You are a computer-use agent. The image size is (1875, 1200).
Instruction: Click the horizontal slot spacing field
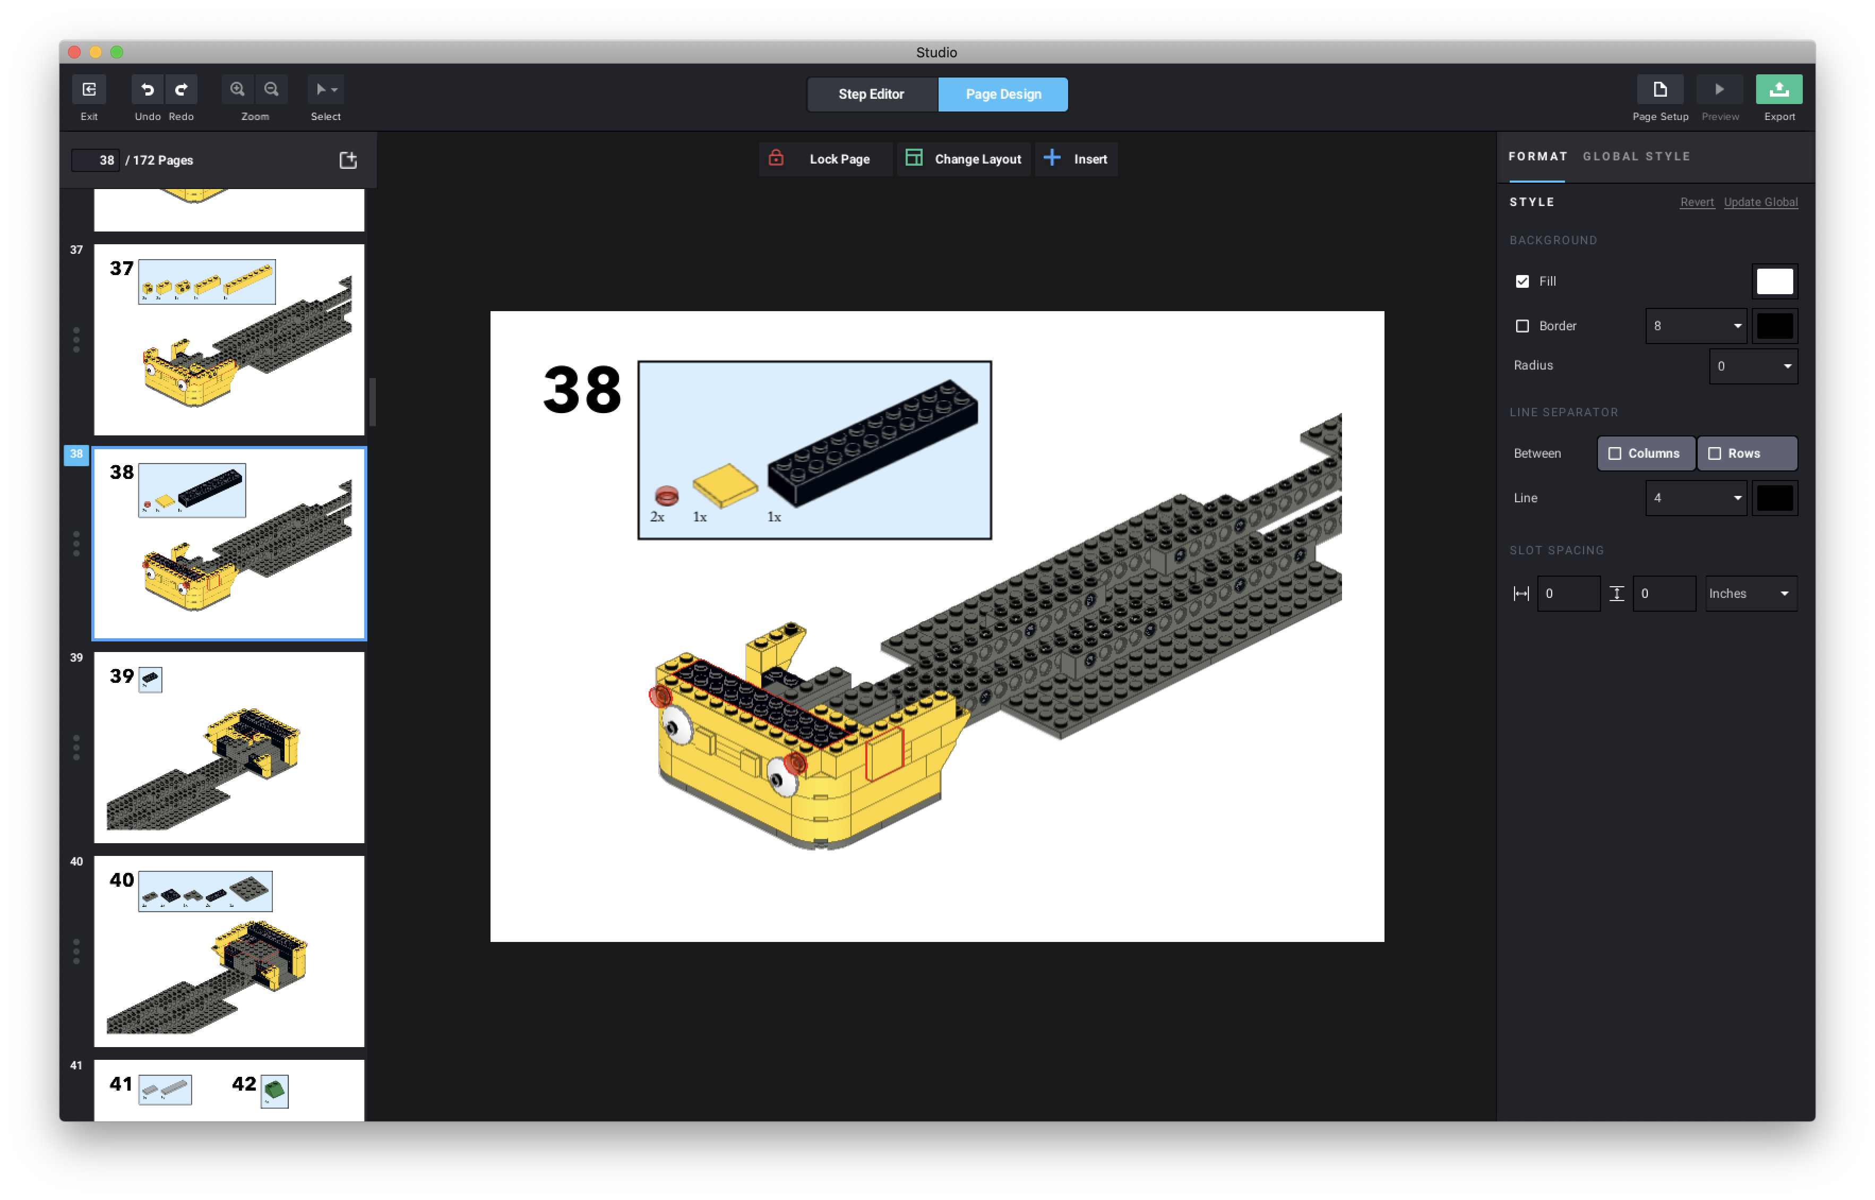[x=1568, y=594]
